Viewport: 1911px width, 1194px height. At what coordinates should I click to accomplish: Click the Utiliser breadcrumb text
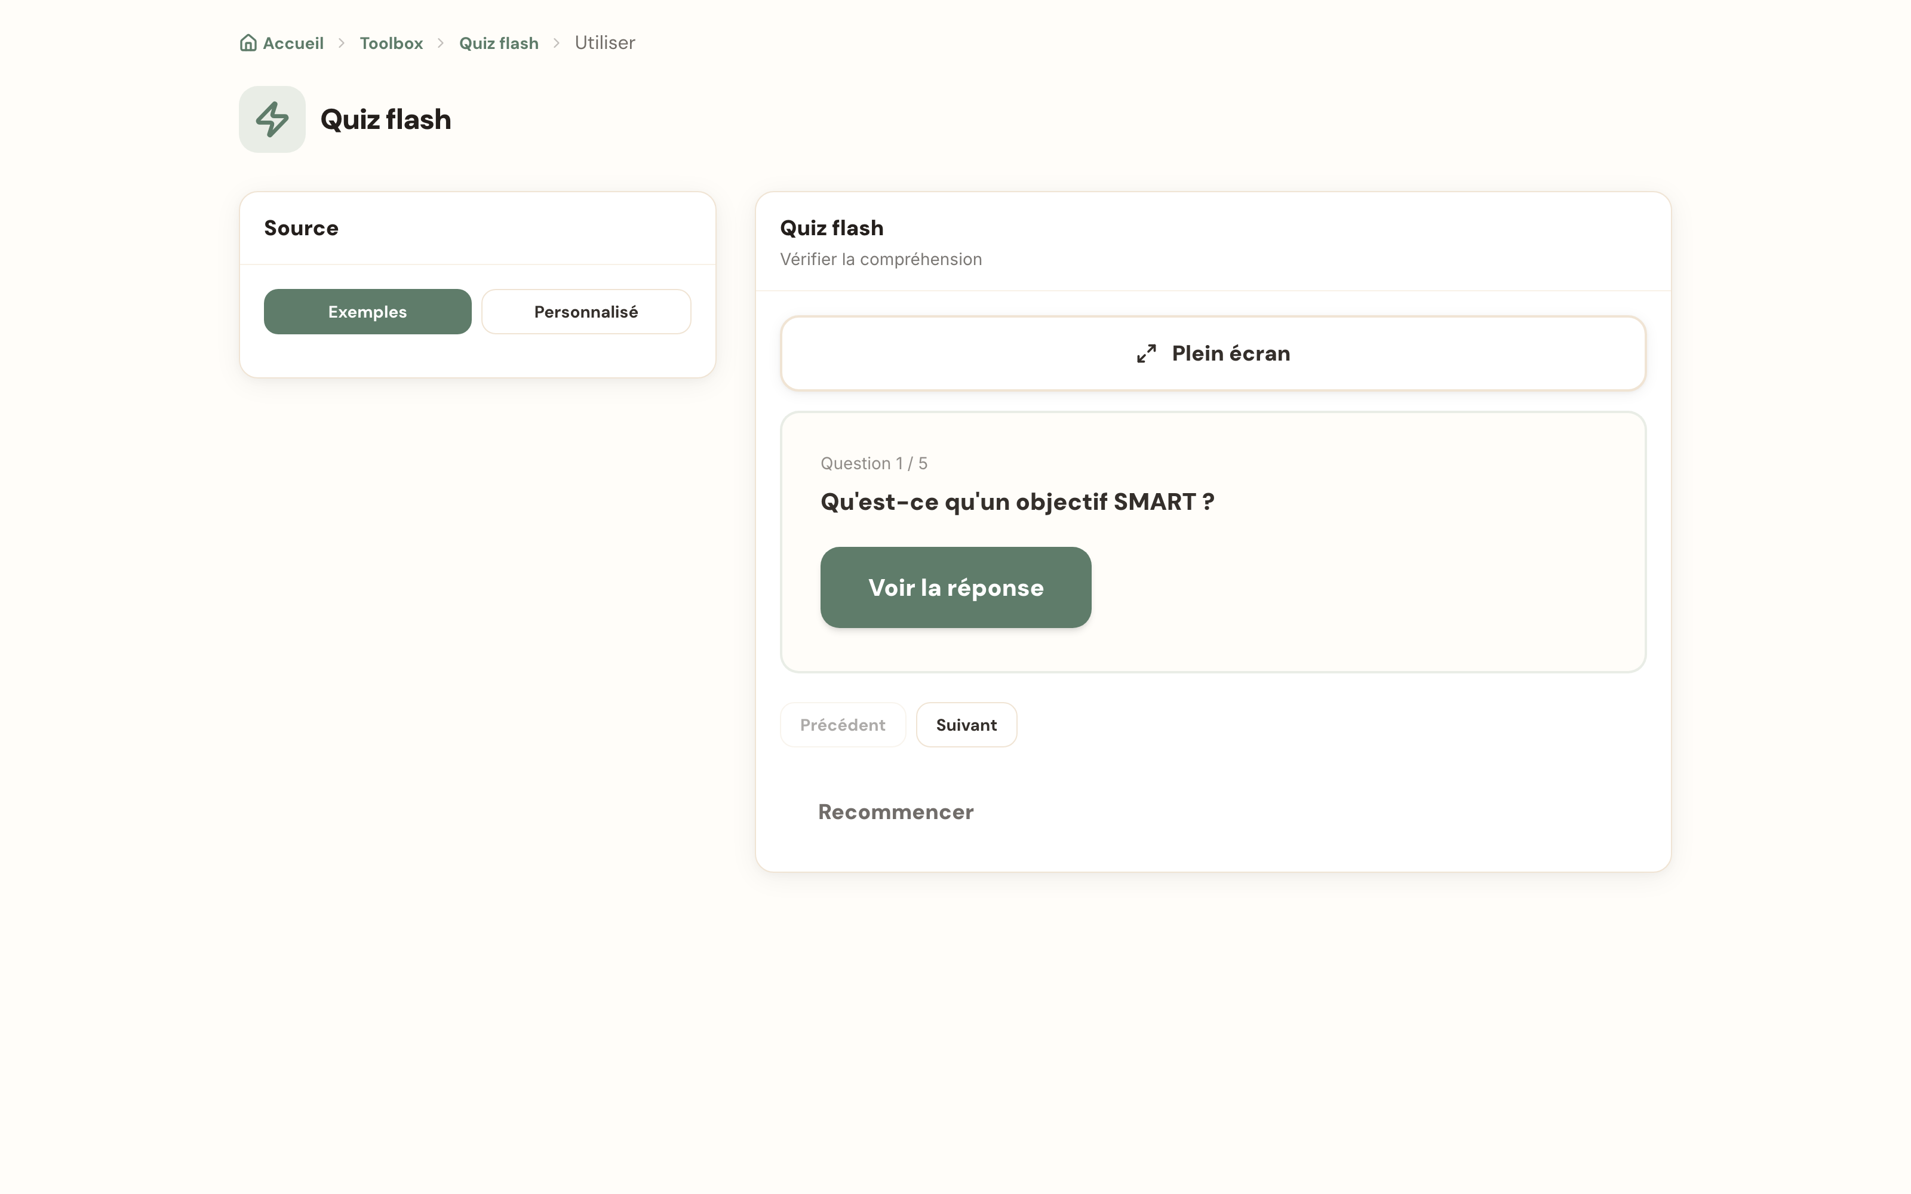pos(605,42)
